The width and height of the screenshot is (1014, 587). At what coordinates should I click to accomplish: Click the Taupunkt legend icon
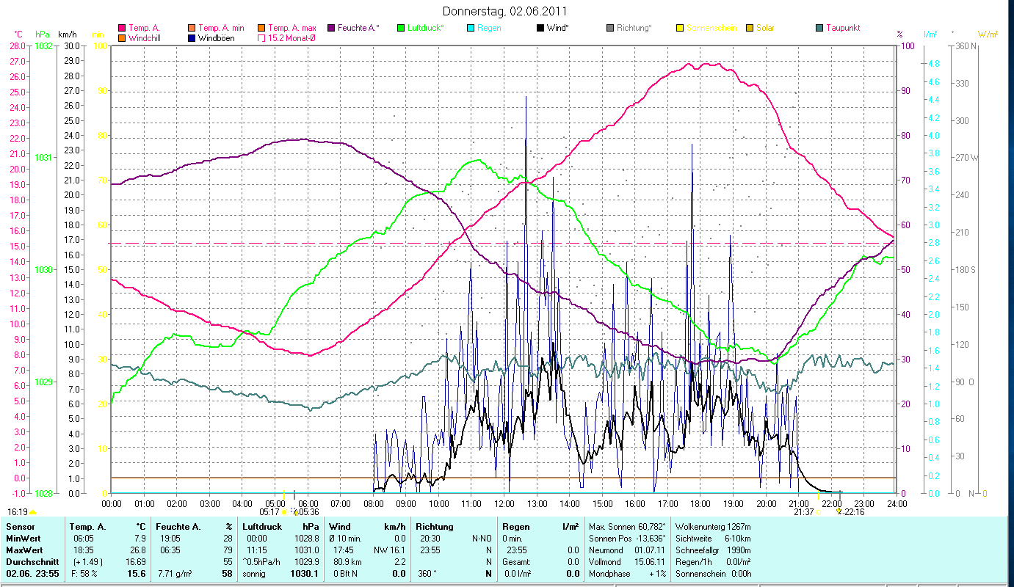point(819,28)
